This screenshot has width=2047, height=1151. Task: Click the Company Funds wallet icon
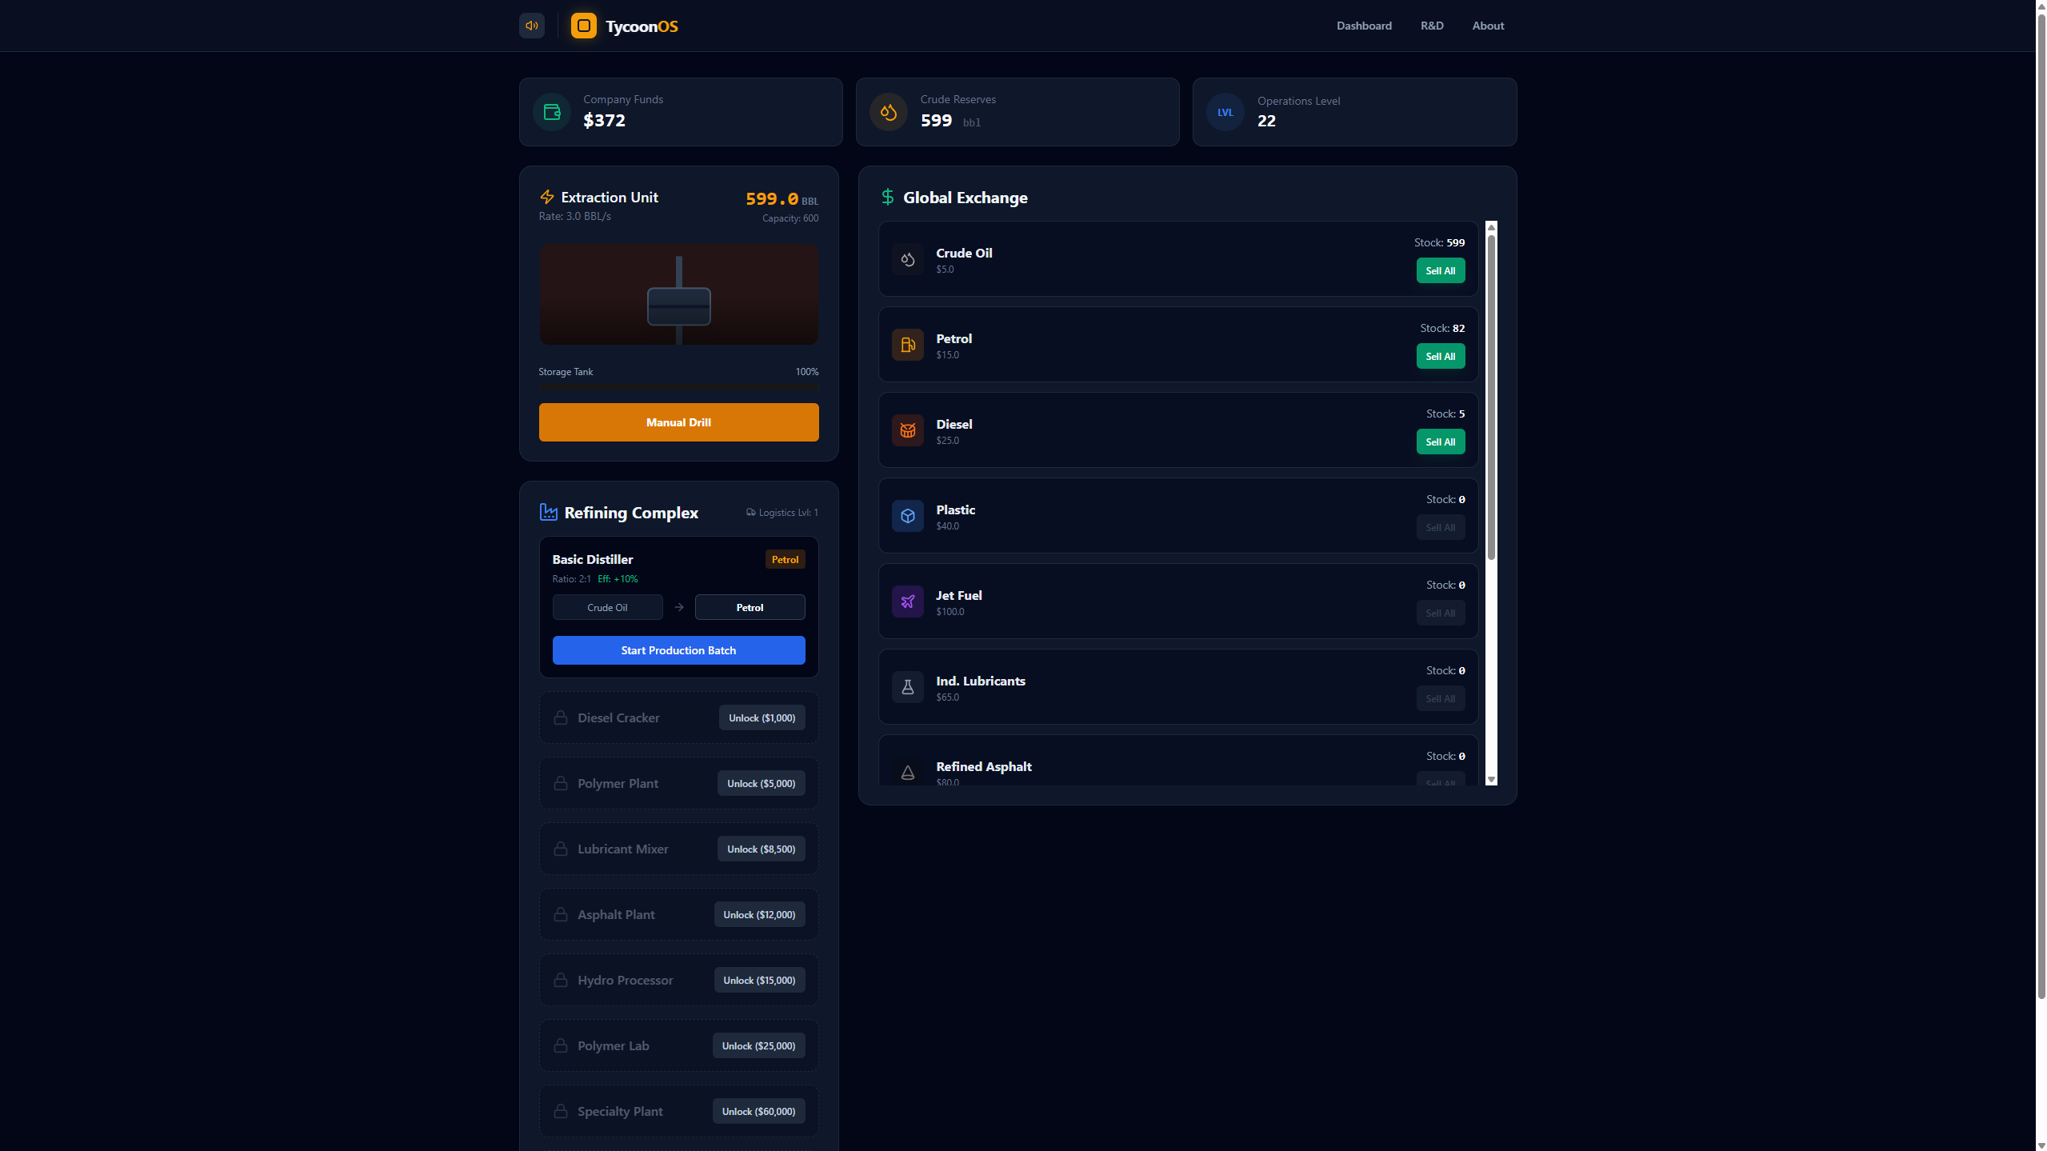point(552,112)
